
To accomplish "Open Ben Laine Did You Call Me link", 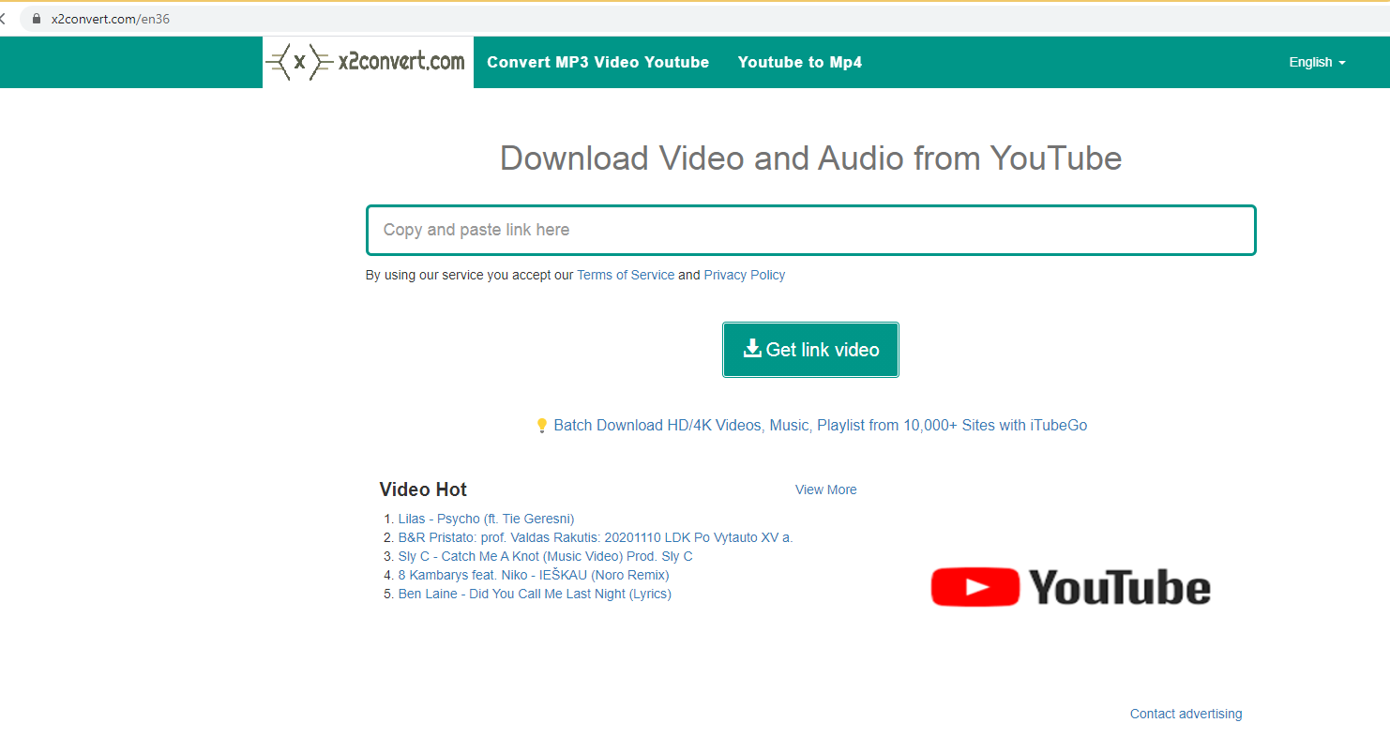I will click(x=535, y=594).
